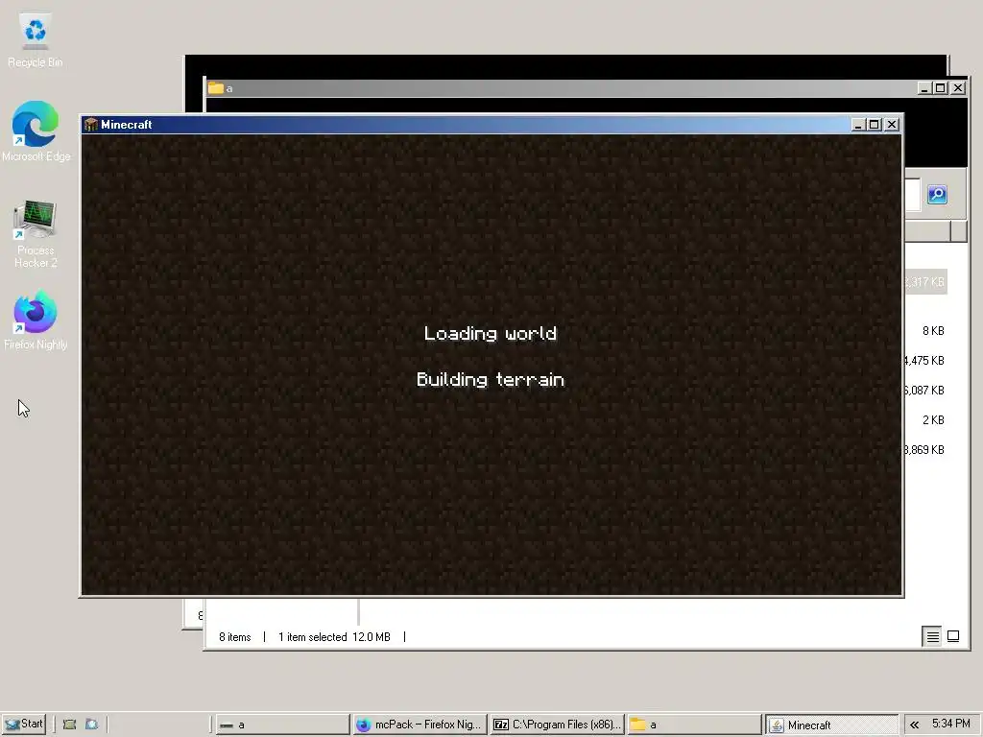Click the '1 item selected 12.0 MB' status text
Image resolution: width=983 pixels, height=737 pixels.
(334, 637)
